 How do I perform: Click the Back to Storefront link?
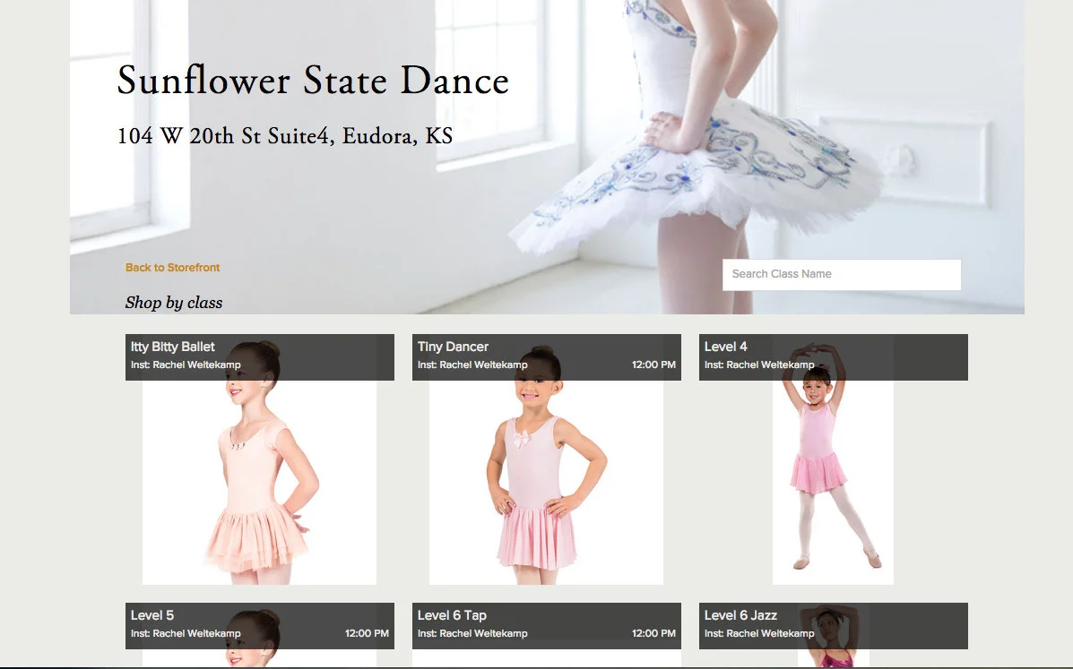[x=172, y=267]
